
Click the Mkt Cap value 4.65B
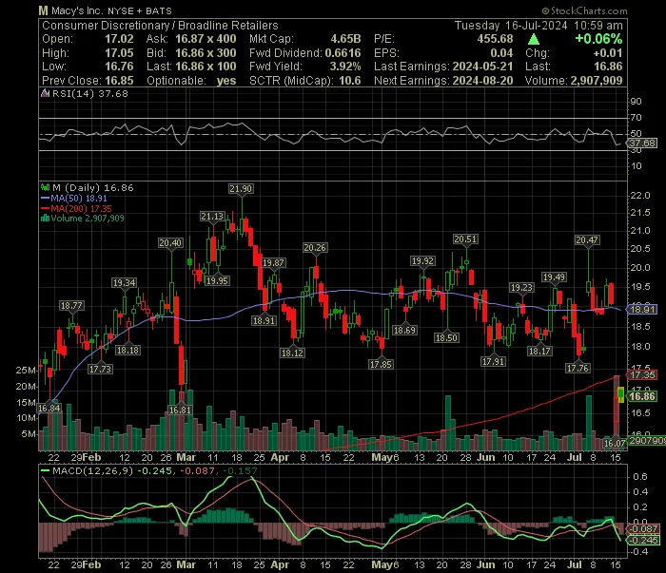345,39
